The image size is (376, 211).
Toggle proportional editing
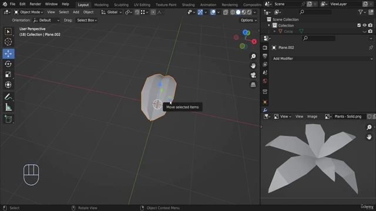coord(153,12)
